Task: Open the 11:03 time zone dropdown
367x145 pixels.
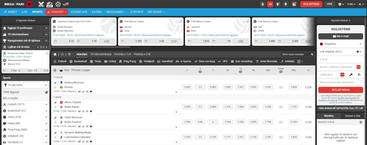Action: (352, 4)
